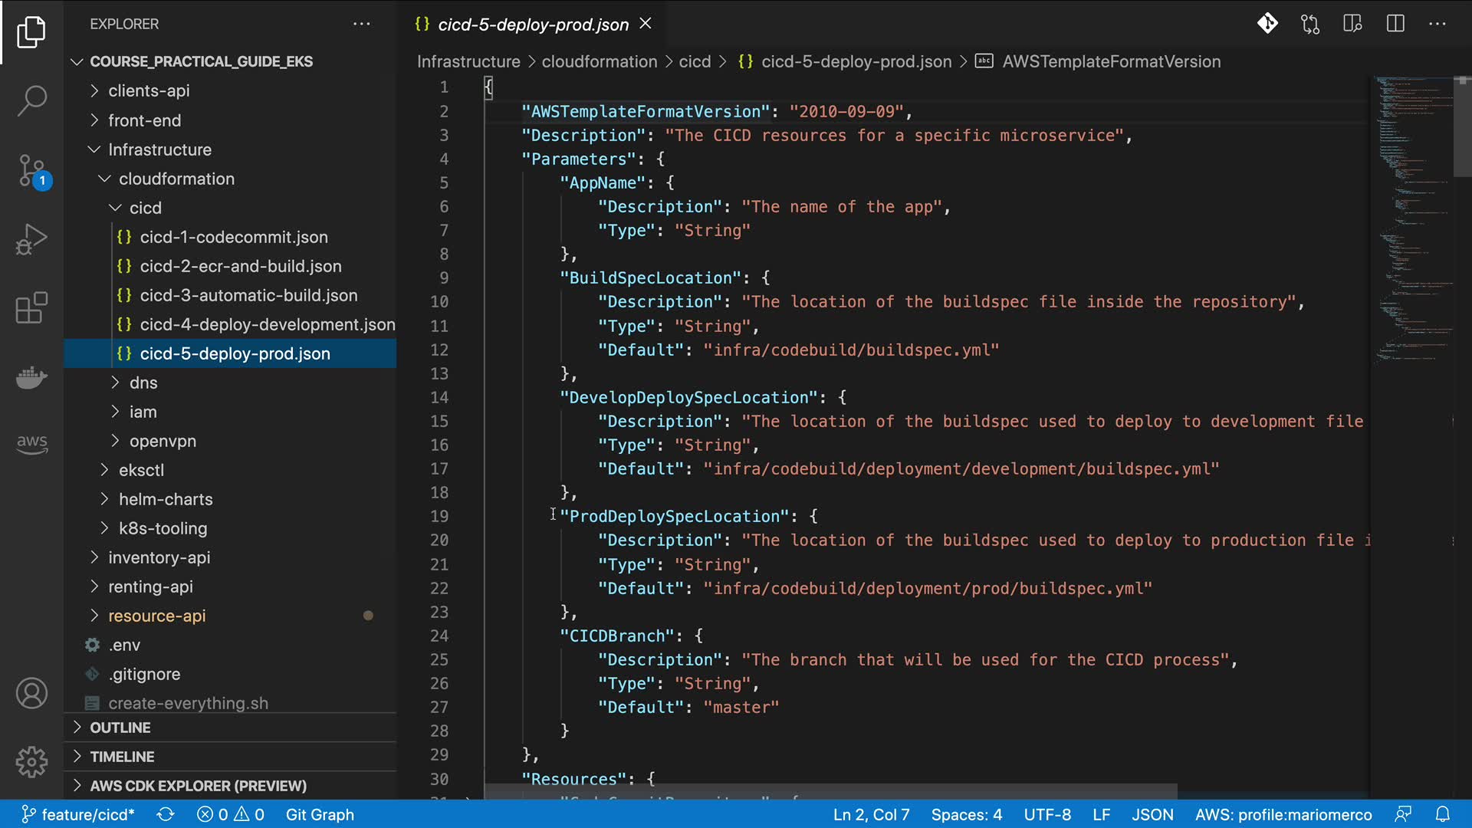1472x828 pixels.
Task: Click the Split Editor Right icon
Action: click(x=1395, y=24)
